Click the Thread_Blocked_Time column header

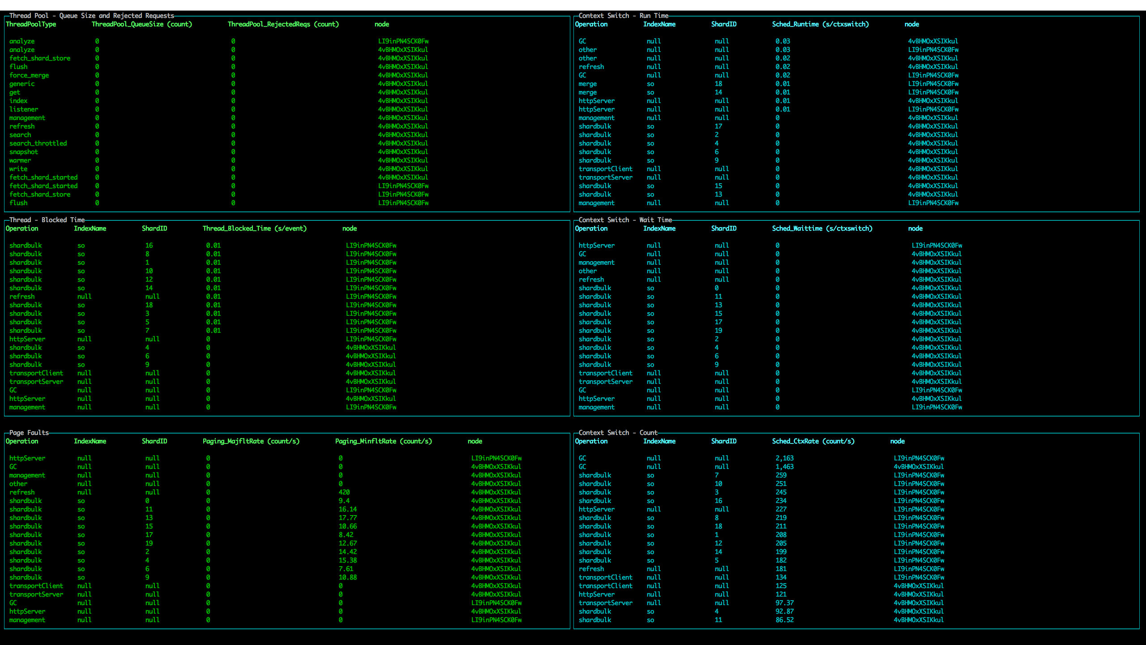[x=254, y=228]
